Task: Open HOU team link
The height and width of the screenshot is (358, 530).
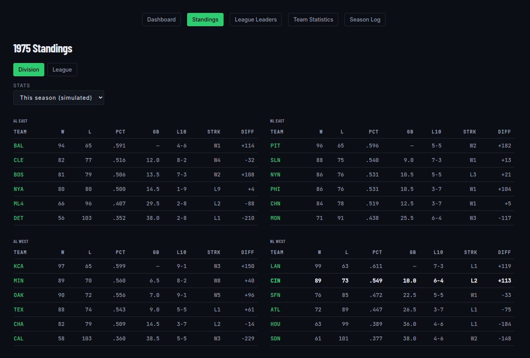Action: pyautogui.click(x=275, y=324)
